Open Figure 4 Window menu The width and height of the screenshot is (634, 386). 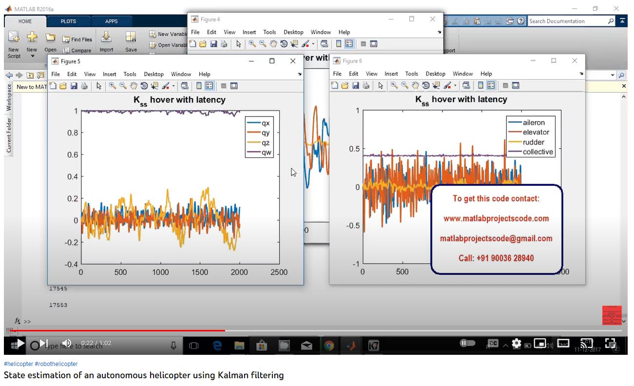[x=321, y=32]
